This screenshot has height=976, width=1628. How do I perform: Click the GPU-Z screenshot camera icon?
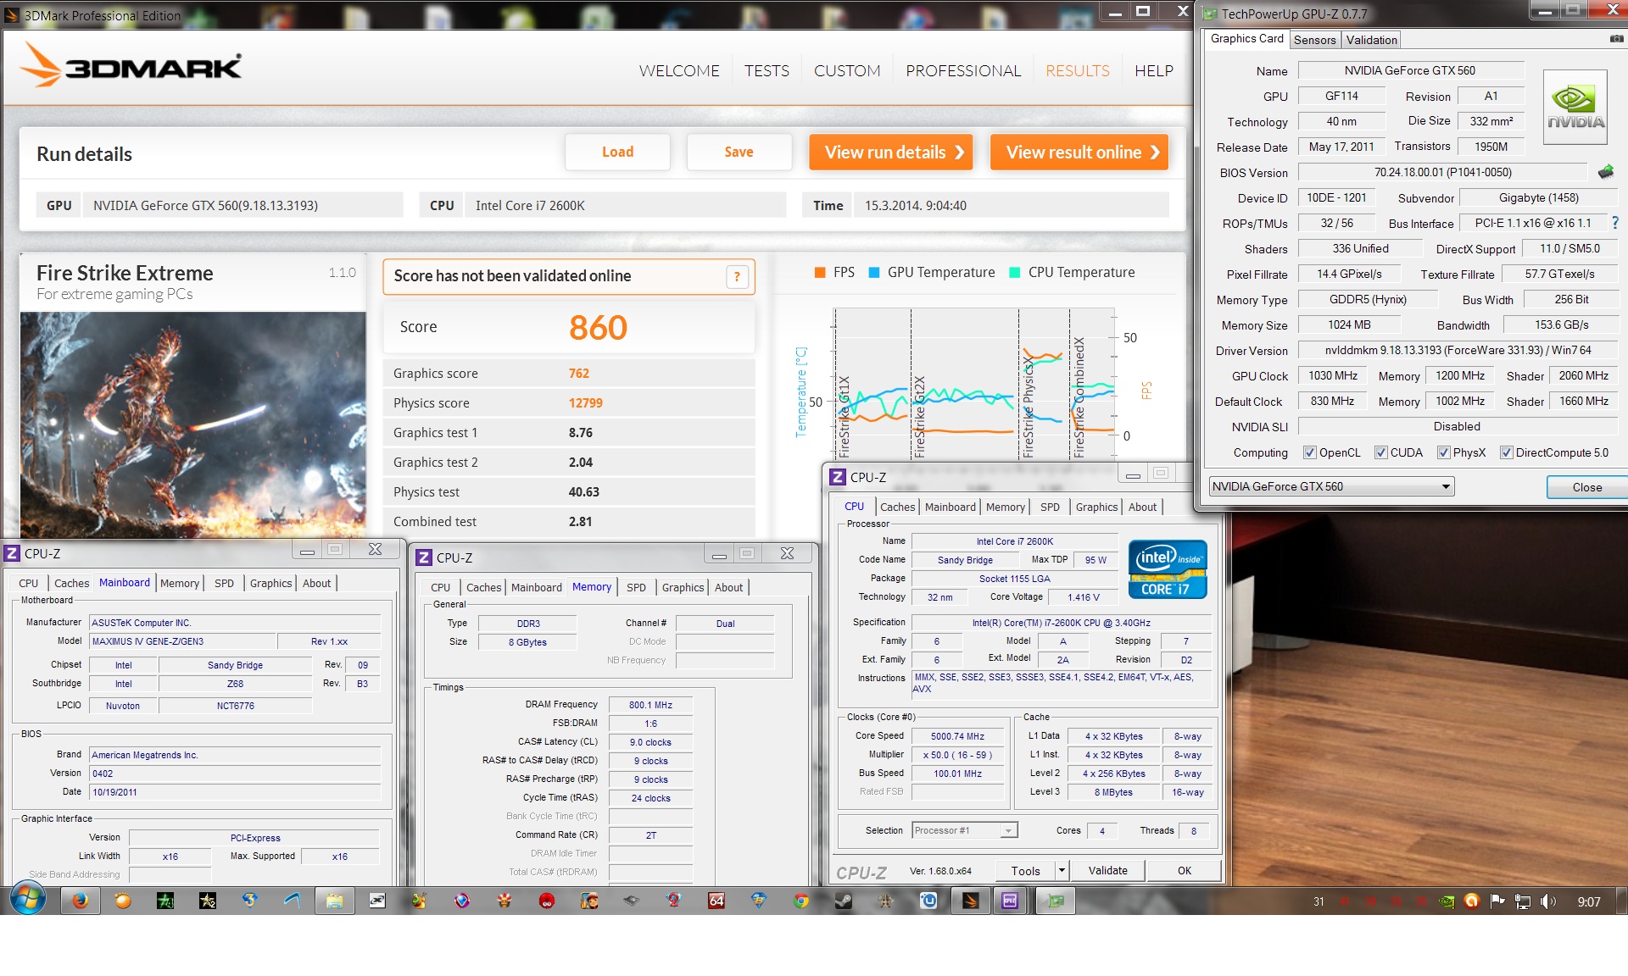(x=1616, y=39)
